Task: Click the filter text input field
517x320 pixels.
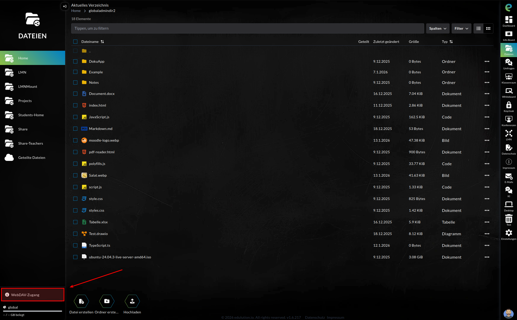Action: [247, 28]
